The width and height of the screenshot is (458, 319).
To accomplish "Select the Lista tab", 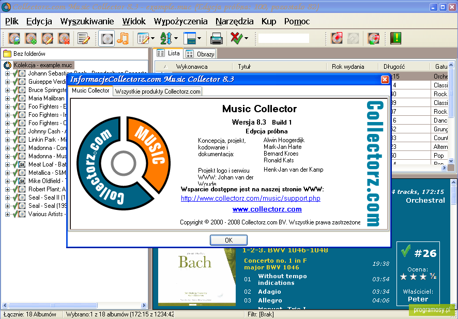I will pos(168,53).
